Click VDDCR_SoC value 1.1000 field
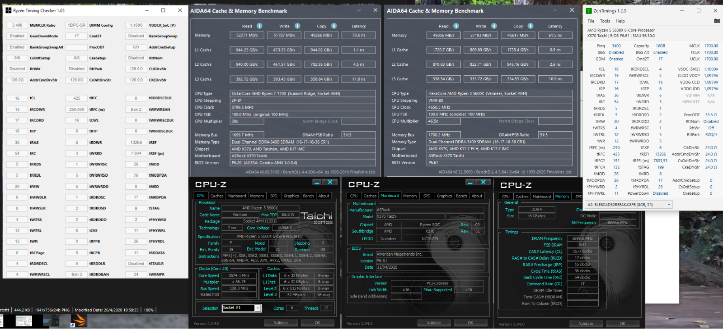The height and width of the screenshot is (334, 723). 136,25
